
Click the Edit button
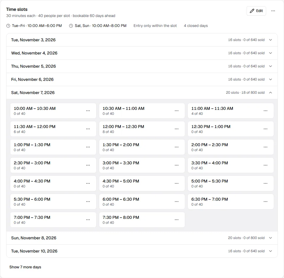click(256, 11)
